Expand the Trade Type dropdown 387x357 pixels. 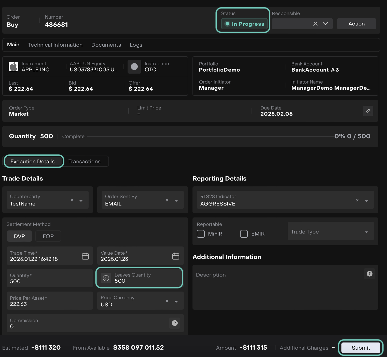coord(366,232)
